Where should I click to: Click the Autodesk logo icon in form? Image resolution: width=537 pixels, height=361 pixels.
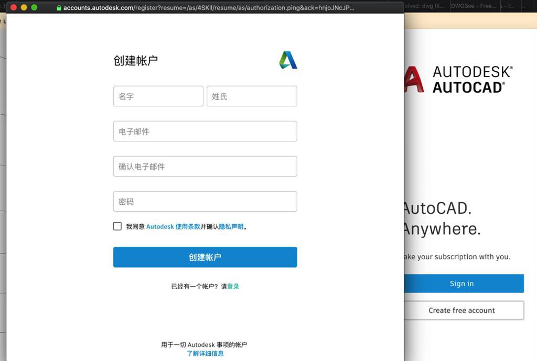(x=288, y=60)
